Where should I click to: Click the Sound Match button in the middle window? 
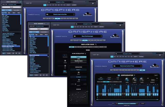click(44, 32)
